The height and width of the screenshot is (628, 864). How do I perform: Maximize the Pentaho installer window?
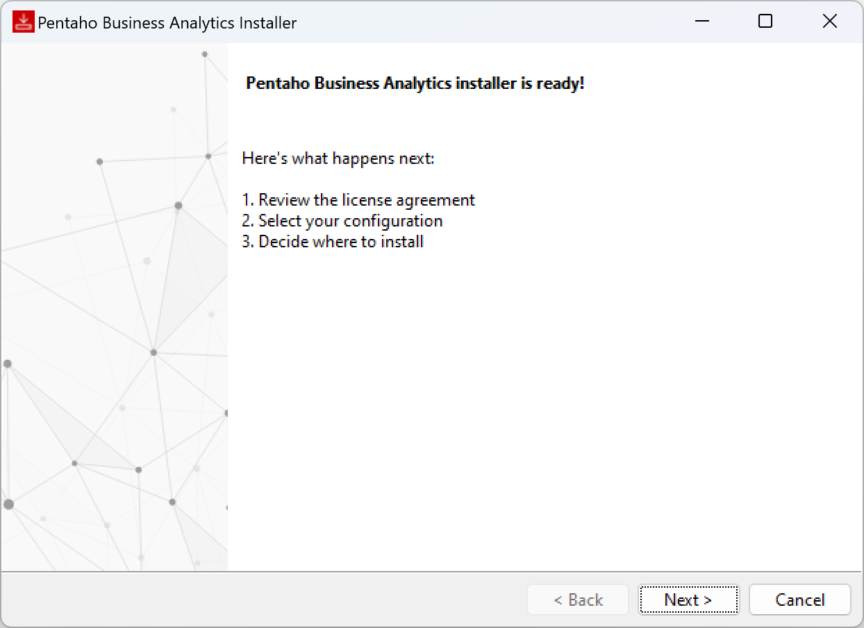pos(765,22)
